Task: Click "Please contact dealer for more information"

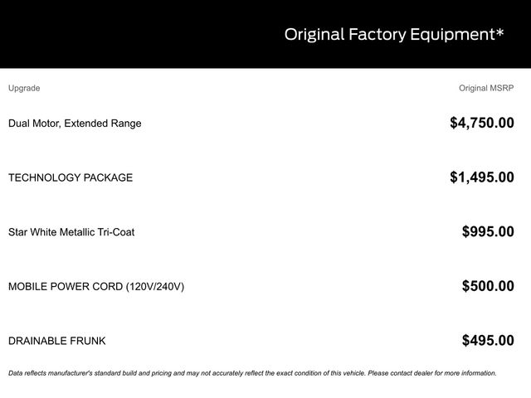Action: tap(431, 373)
